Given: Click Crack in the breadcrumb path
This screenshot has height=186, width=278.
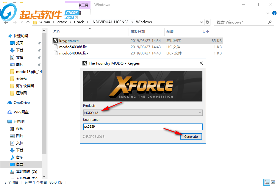Looking at the screenshot, I should click(79, 22).
